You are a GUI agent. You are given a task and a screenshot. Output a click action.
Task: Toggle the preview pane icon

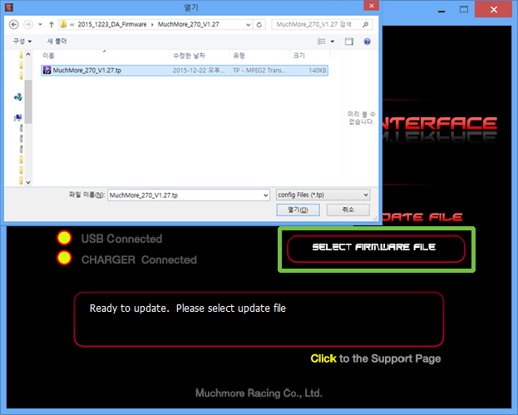tap(349, 42)
